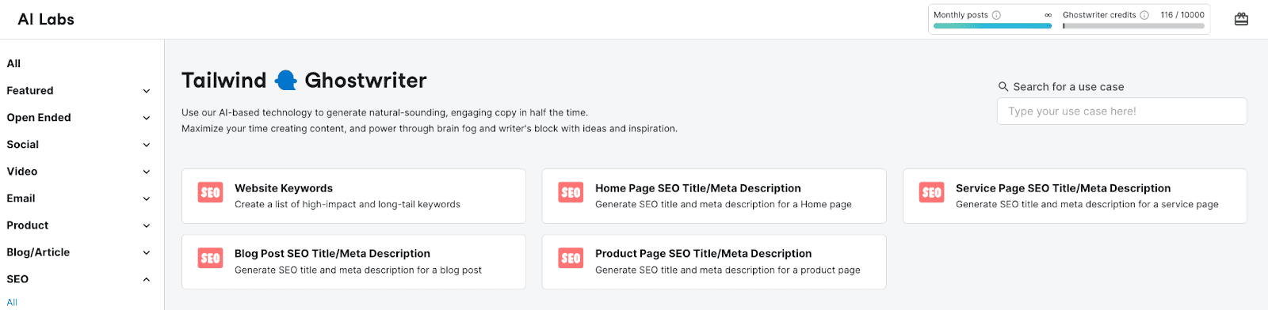Click the Monthly posts info icon
The width and height of the screenshot is (1268, 310).
pos(996,15)
